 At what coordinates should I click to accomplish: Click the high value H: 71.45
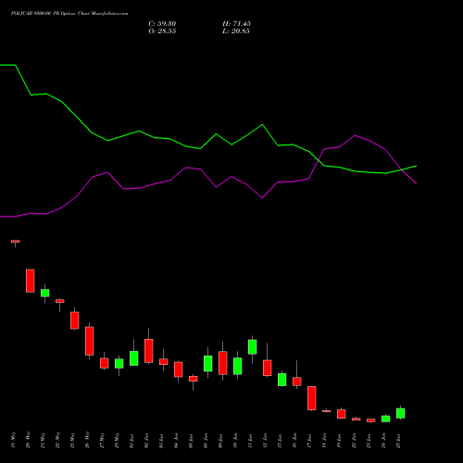(x=236, y=24)
